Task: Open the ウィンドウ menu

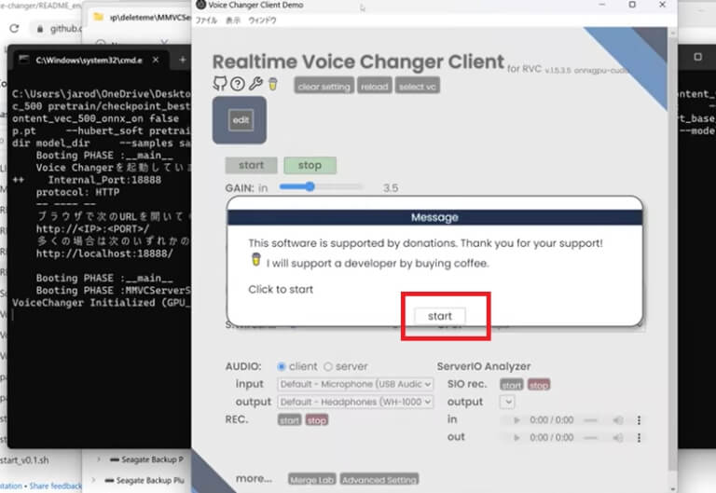Action: point(262,20)
